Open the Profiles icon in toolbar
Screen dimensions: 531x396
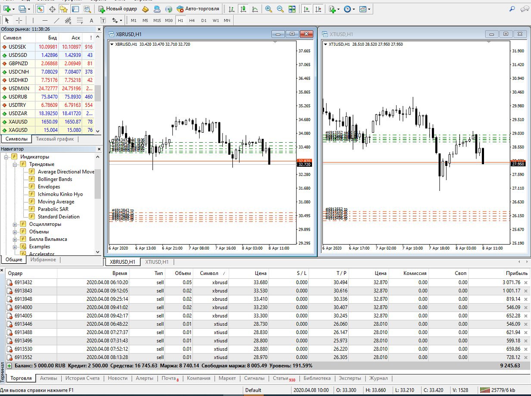22,9
